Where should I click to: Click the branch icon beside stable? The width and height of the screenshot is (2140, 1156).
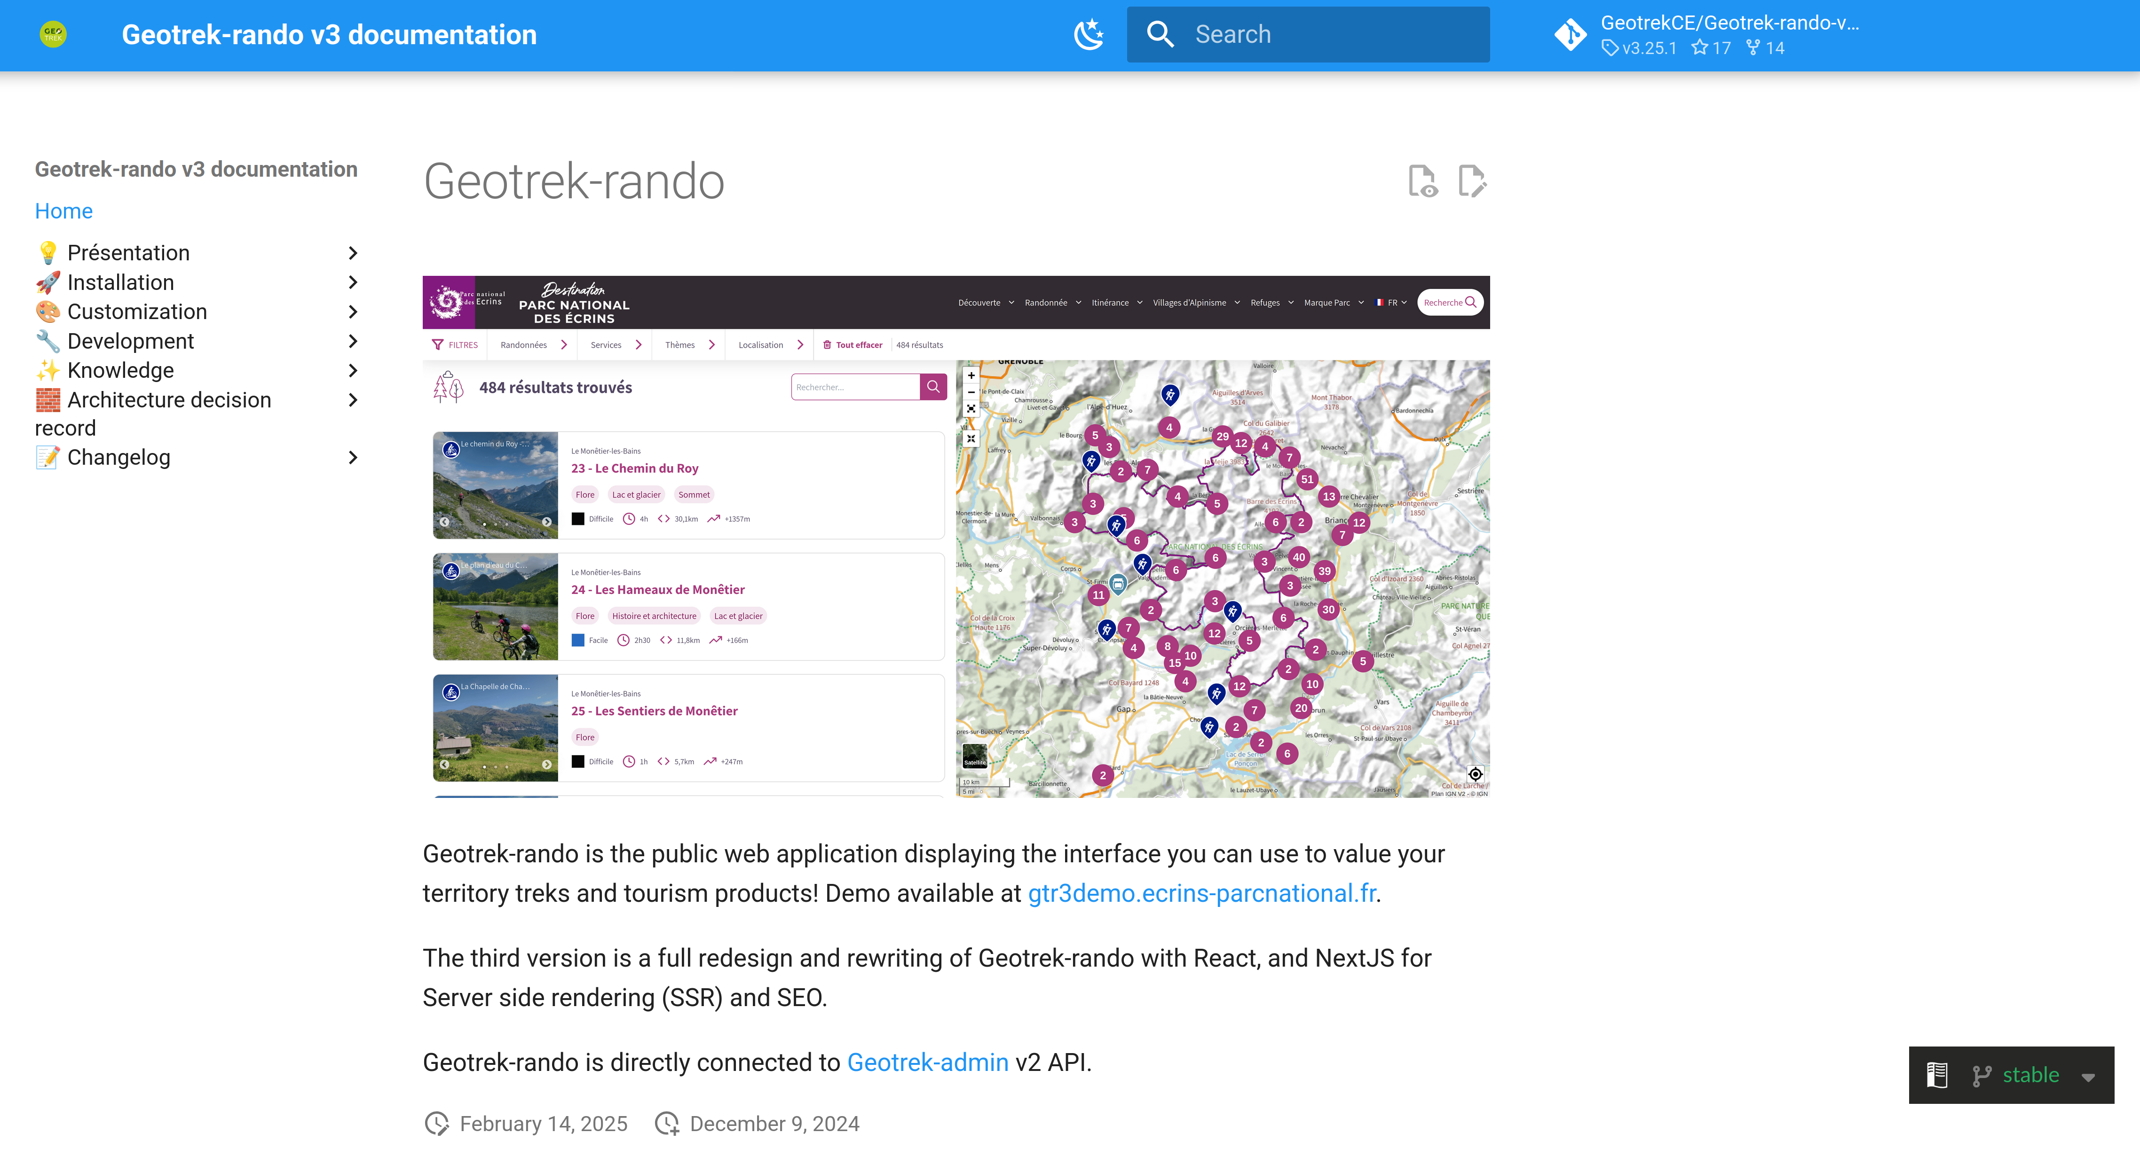(1982, 1076)
